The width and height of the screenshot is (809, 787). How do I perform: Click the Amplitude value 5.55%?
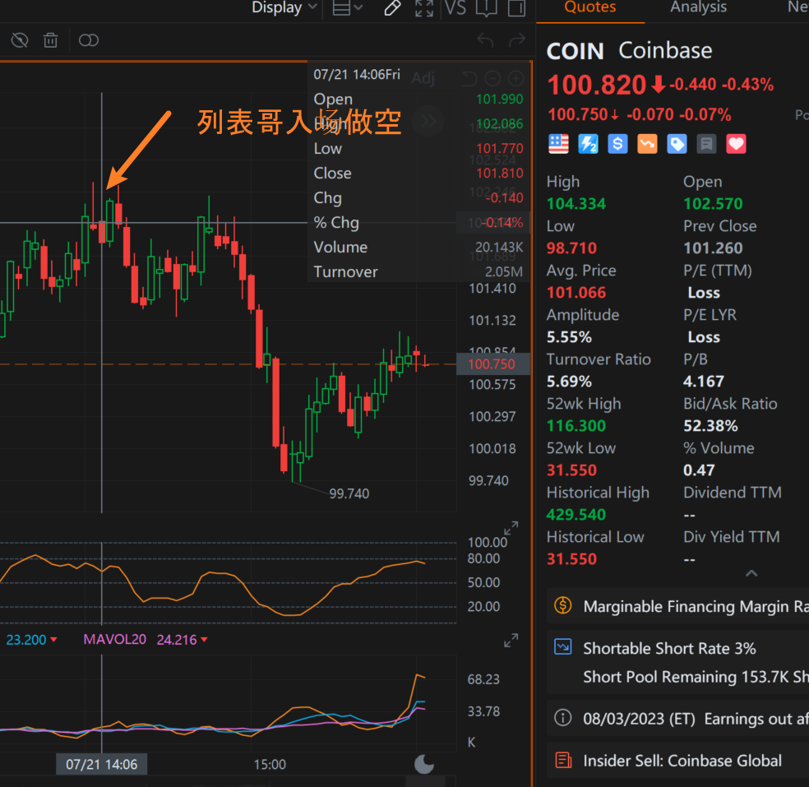[x=569, y=337]
